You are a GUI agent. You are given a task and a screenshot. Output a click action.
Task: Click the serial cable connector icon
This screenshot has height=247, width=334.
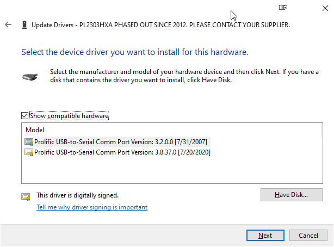click(30, 77)
